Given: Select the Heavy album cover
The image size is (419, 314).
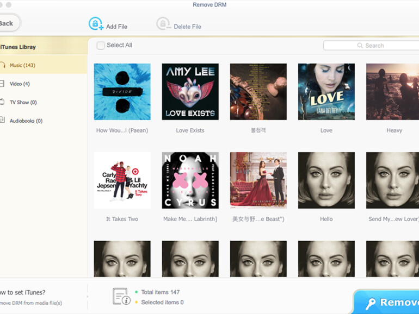Looking at the screenshot, I should point(392,91).
